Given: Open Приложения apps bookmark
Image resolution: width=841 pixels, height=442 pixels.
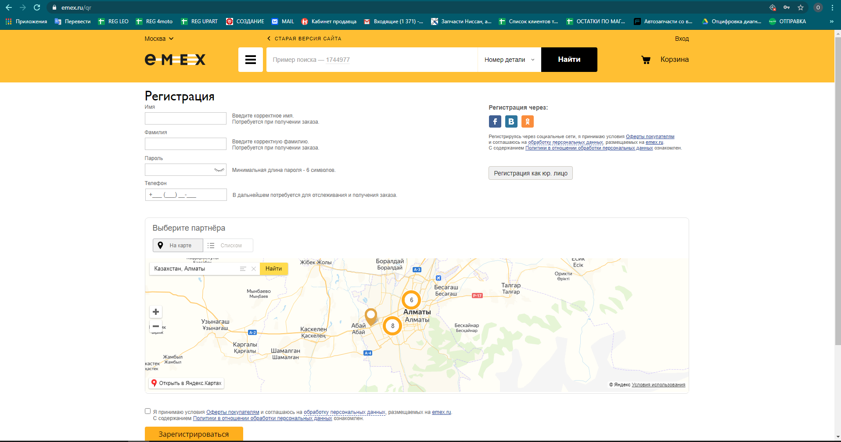Looking at the screenshot, I should 26,21.
